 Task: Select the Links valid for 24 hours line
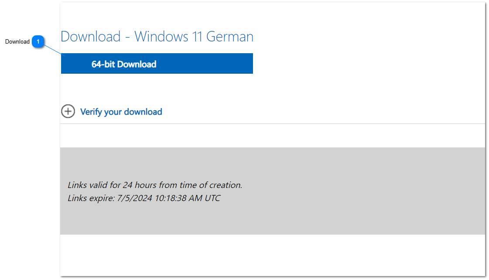[x=155, y=185]
